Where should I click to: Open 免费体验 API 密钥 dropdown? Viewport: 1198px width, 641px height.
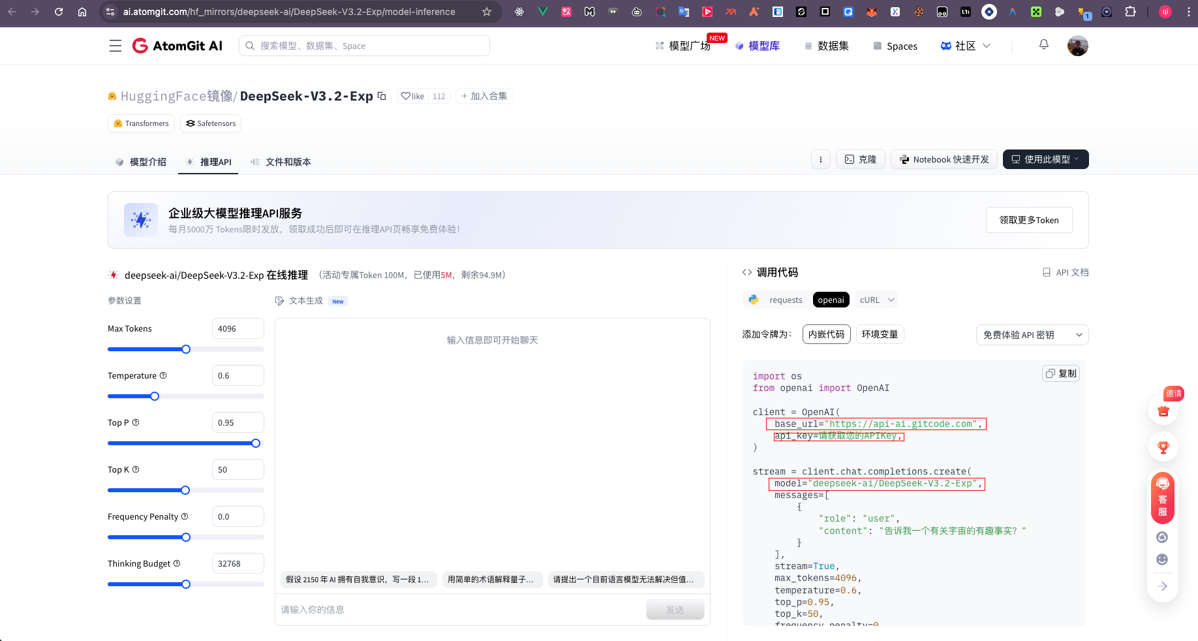coord(1032,335)
